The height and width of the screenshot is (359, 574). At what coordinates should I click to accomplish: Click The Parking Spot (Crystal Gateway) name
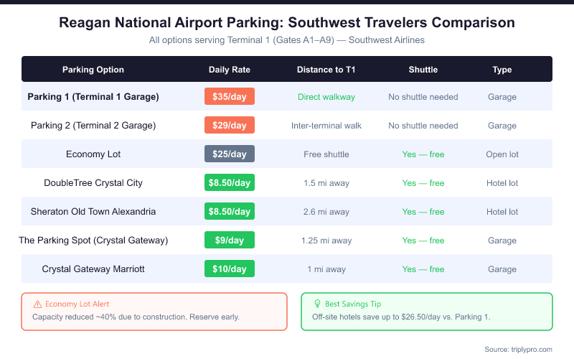tap(93, 240)
